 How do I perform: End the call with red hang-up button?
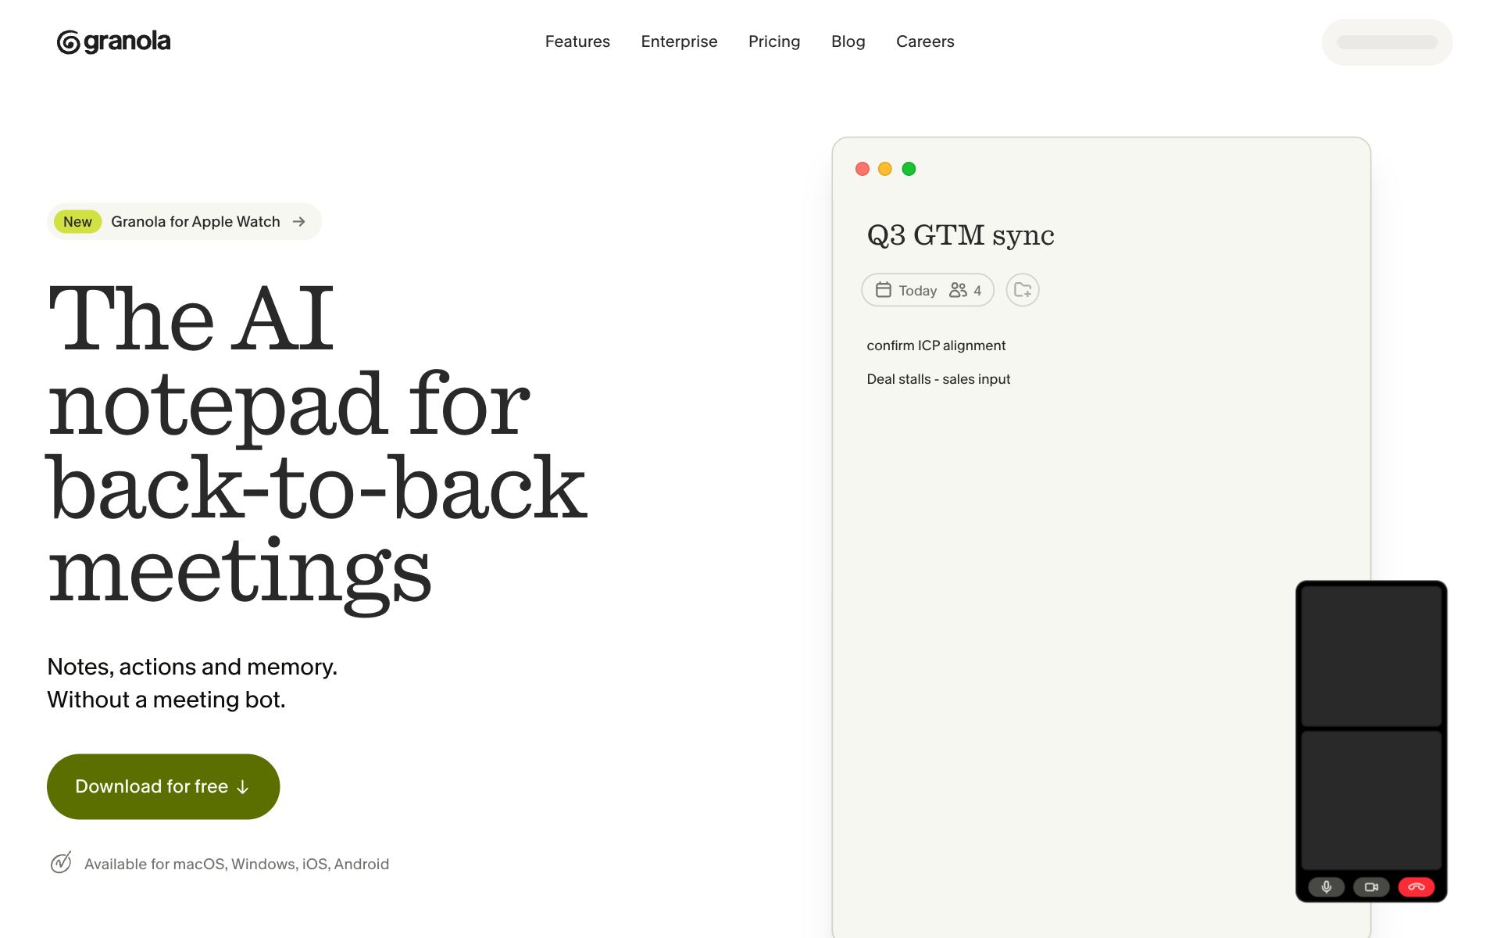coord(1416,886)
